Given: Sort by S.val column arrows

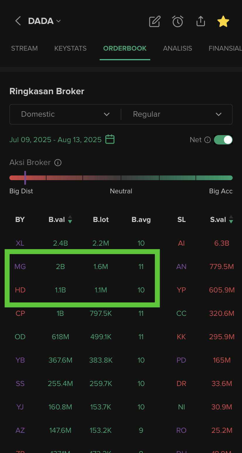Looking at the screenshot, I should point(231,220).
